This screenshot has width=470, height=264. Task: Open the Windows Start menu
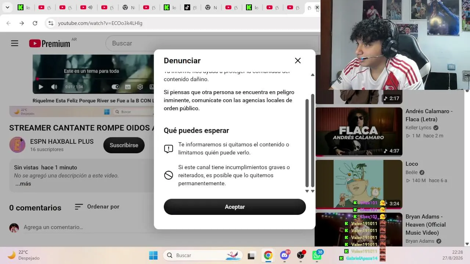153,255
